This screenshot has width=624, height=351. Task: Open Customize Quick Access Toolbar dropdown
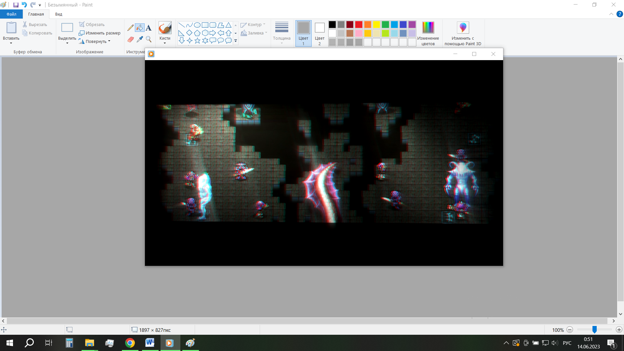pyautogui.click(x=40, y=5)
